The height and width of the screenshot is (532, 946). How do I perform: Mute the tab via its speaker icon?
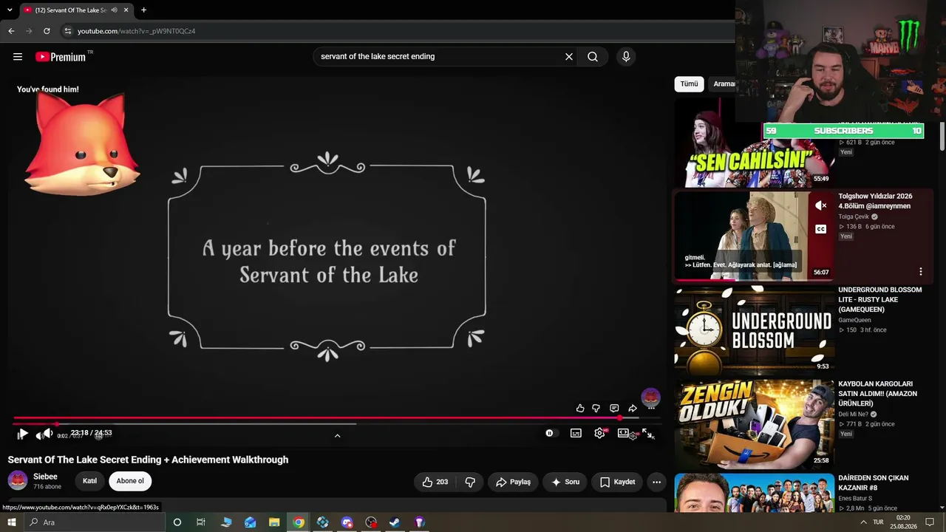[x=114, y=10]
